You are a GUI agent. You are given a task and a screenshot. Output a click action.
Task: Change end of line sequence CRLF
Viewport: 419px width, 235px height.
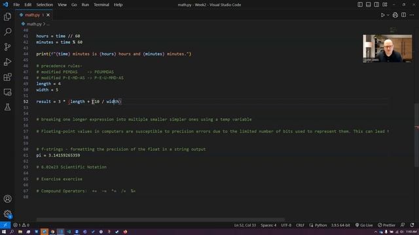tap(300, 225)
